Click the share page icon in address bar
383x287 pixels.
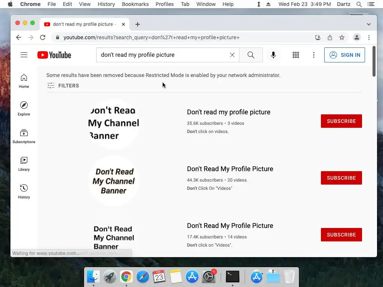point(330,37)
